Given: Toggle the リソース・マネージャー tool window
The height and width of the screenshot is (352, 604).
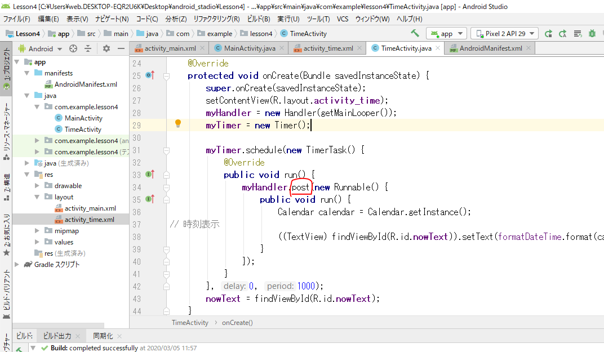Looking at the screenshot, I should point(6,131).
